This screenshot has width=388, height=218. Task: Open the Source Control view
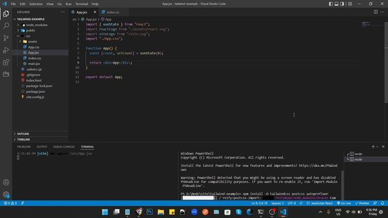[6, 38]
